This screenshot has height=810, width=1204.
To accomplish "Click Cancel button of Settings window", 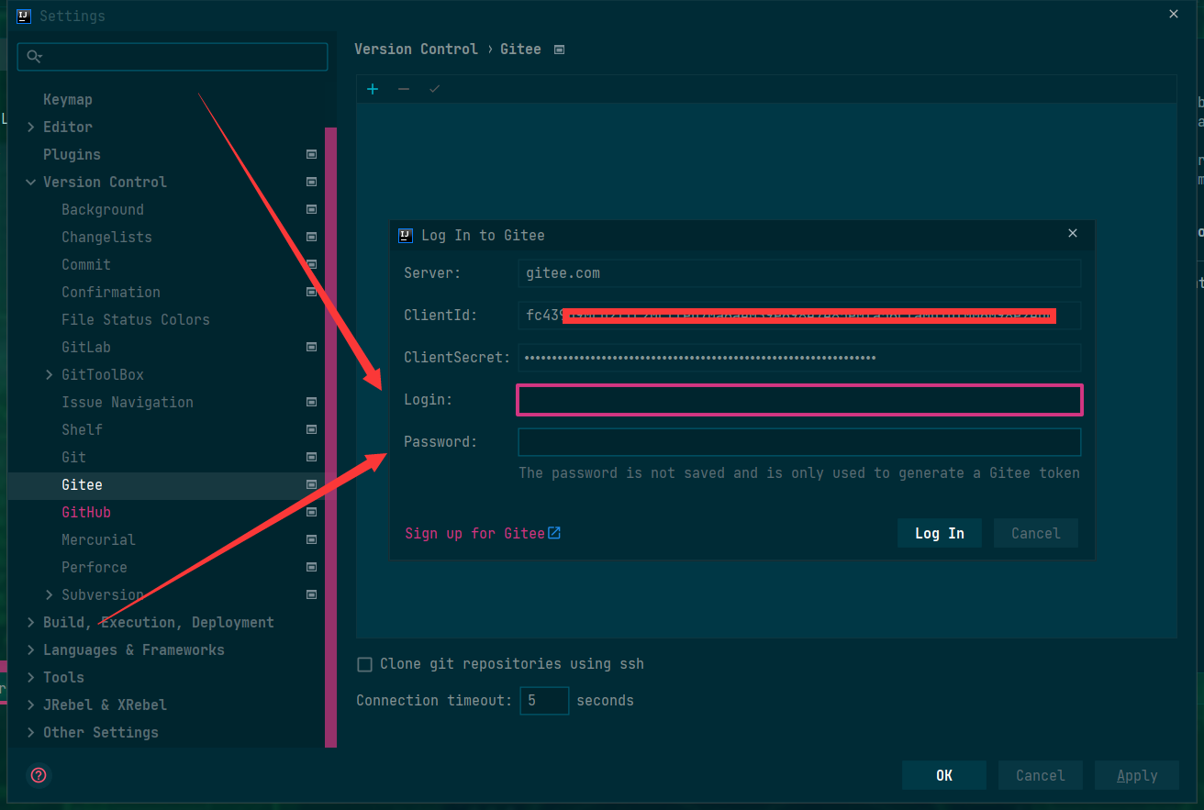I will [1041, 775].
